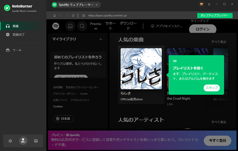Switch source via Spotify ウェブプレーヤー selector
Viewport: 238px width, 151px height.
point(76,5)
